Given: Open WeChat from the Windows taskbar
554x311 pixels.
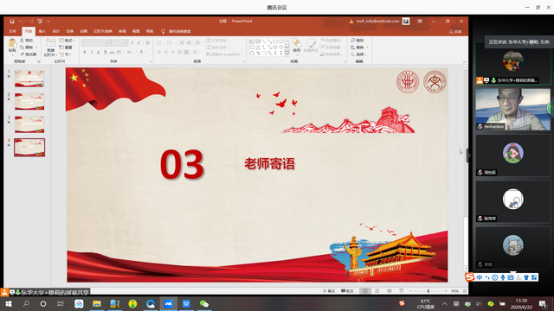Looking at the screenshot, I should (x=204, y=303).
